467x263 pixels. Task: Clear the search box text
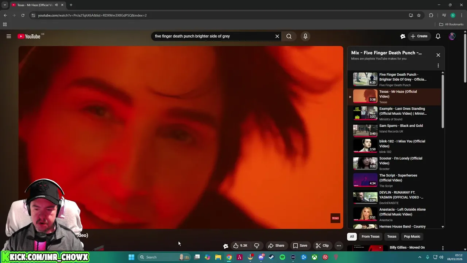point(277,36)
